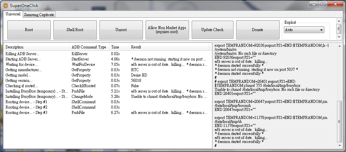Click top toolbar panel scrollbar up arrow
This screenshot has height=152, width=346.
click(339, 21)
